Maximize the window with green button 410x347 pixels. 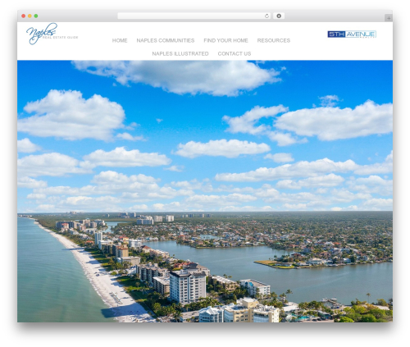pyautogui.click(x=36, y=16)
